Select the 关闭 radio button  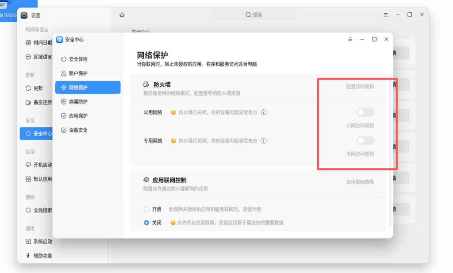146,223
